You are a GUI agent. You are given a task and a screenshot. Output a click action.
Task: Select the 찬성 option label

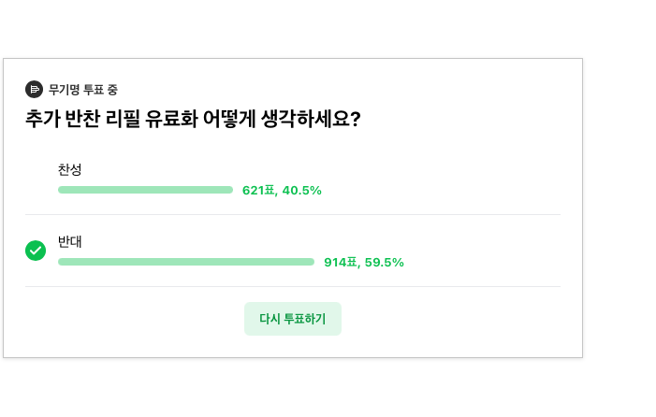[x=70, y=169]
